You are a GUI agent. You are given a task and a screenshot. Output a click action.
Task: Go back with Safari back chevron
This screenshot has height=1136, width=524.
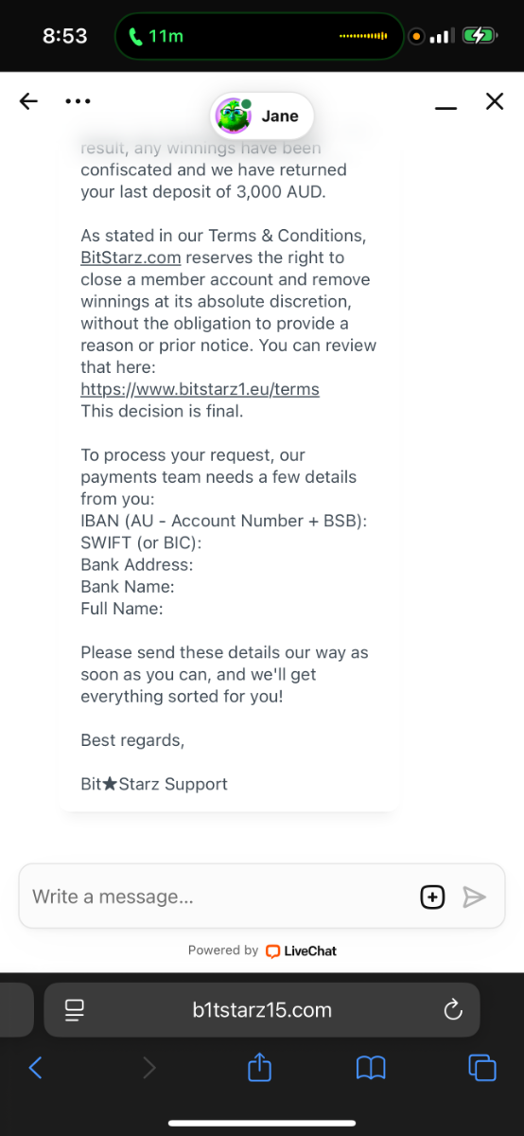pyautogui.click(x=36, y=1068)
